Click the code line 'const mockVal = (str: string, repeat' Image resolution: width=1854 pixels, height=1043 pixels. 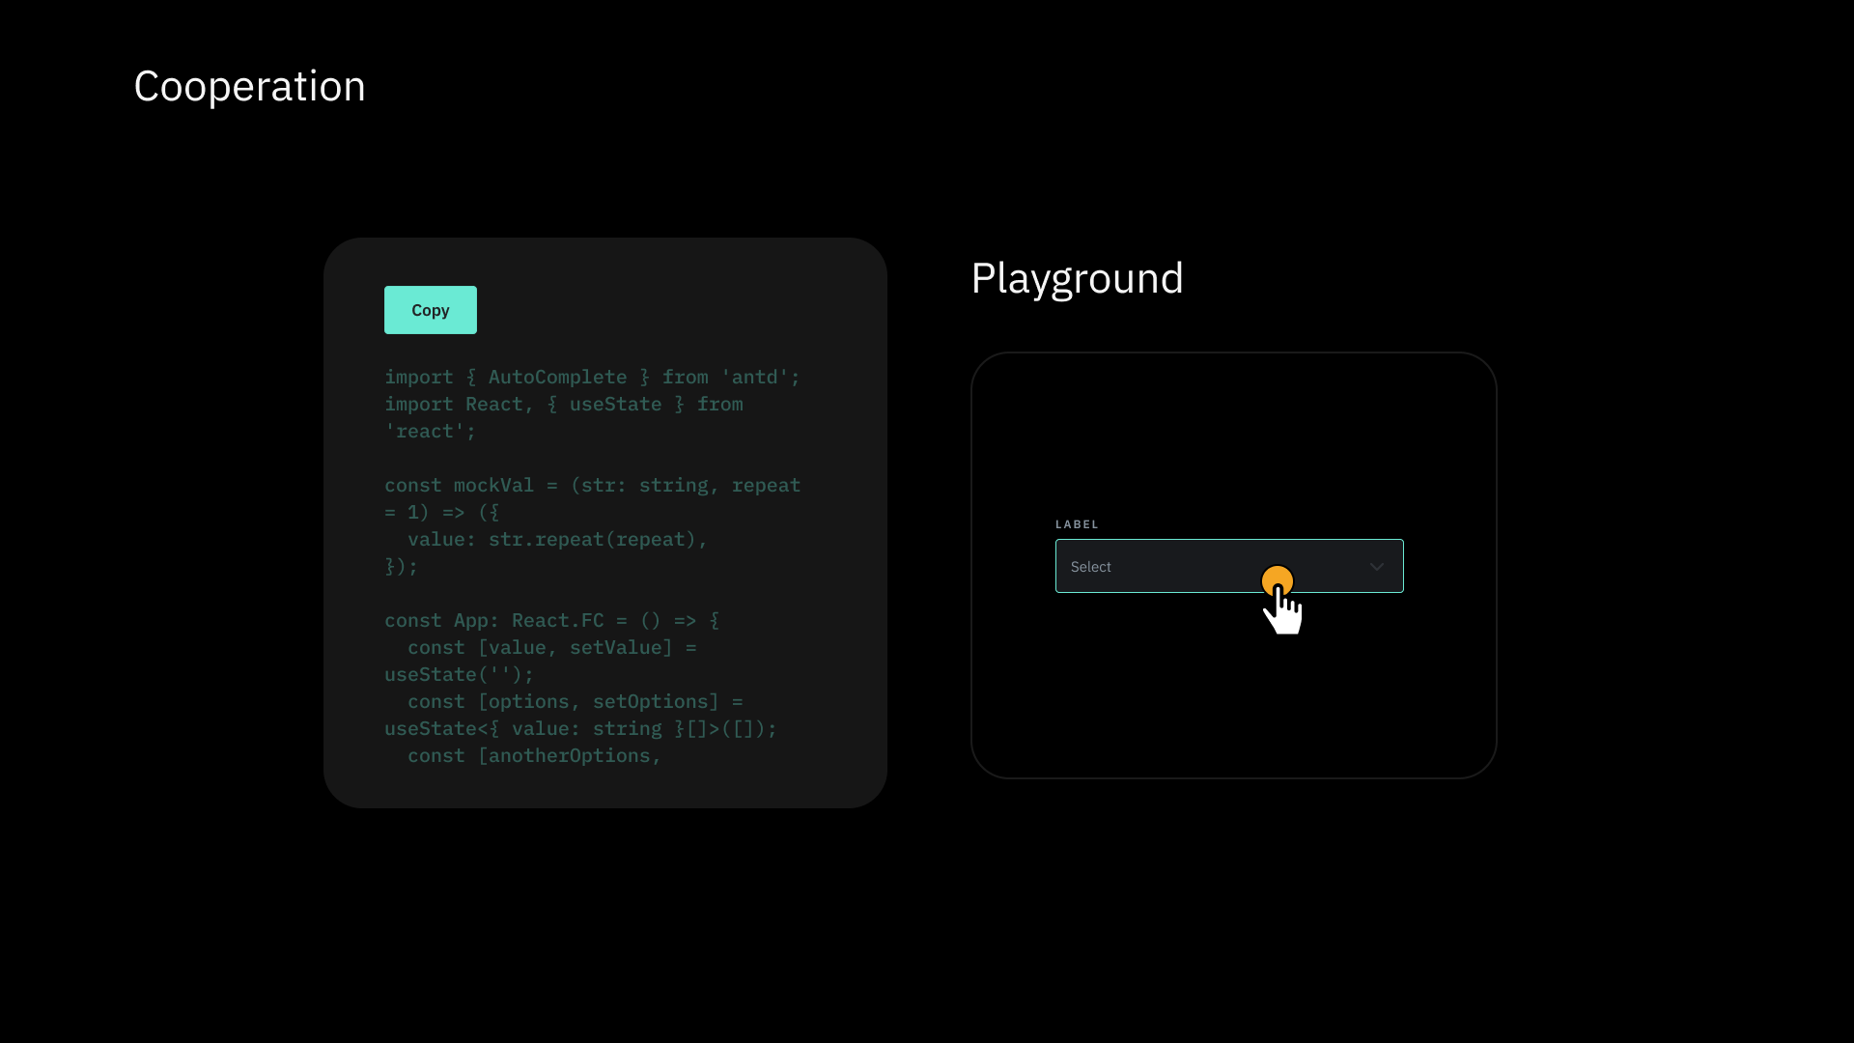592,486
